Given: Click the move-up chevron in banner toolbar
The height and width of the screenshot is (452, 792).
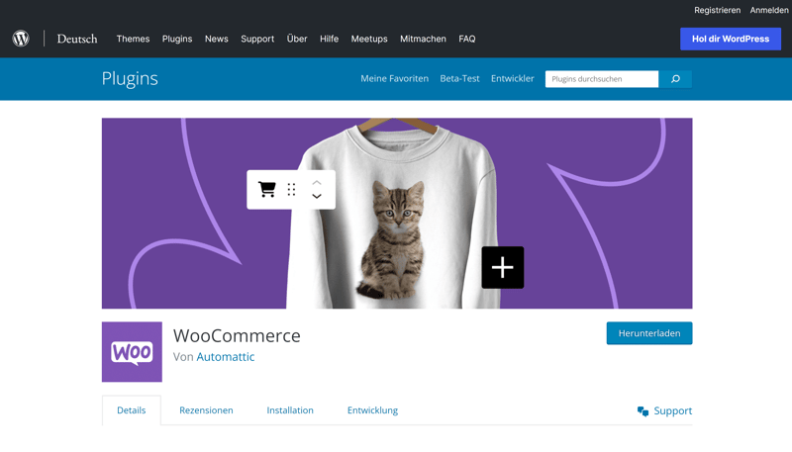Looking at the screenshot, I should pyautogui.click(x=317, y=183).
